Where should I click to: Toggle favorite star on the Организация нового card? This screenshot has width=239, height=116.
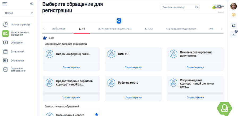coord(96,114)
